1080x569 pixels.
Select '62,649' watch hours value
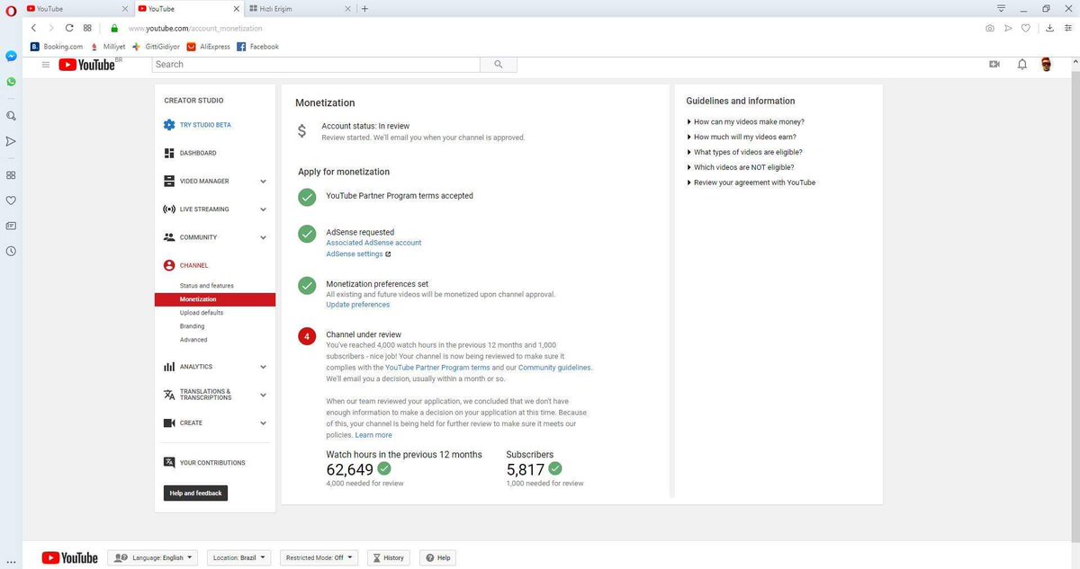349,469
